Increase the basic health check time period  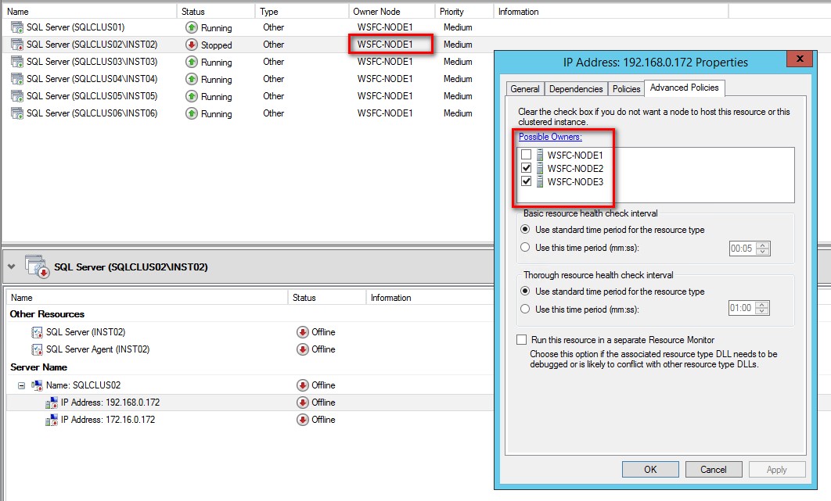tap(763, 245)
